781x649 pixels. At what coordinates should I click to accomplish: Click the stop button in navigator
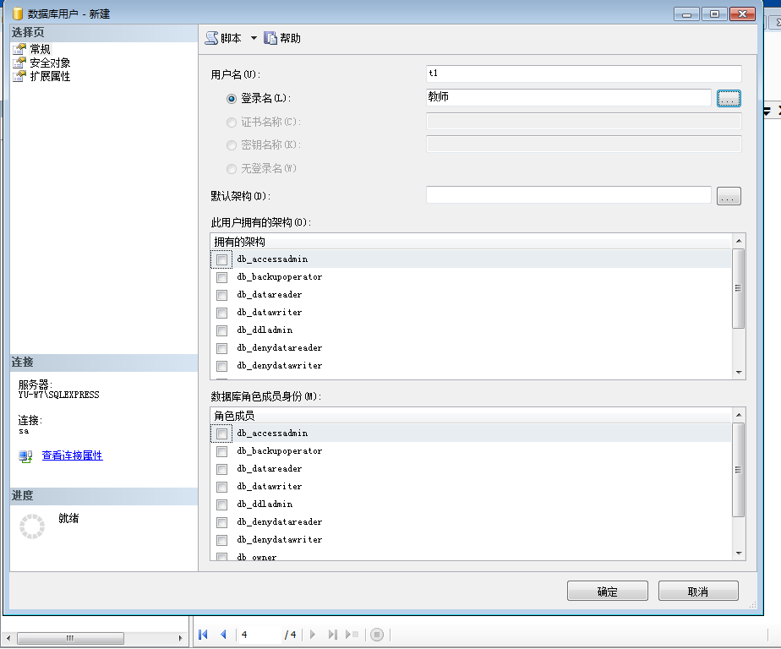pos(377,634)
